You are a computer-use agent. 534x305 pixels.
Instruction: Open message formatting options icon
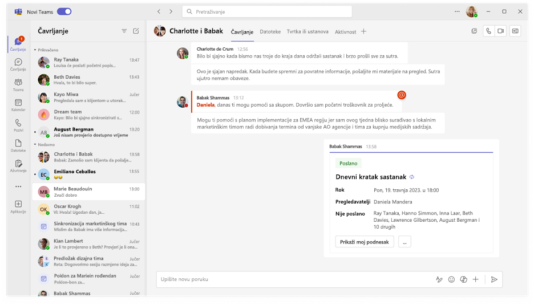[x=439, y=279]
